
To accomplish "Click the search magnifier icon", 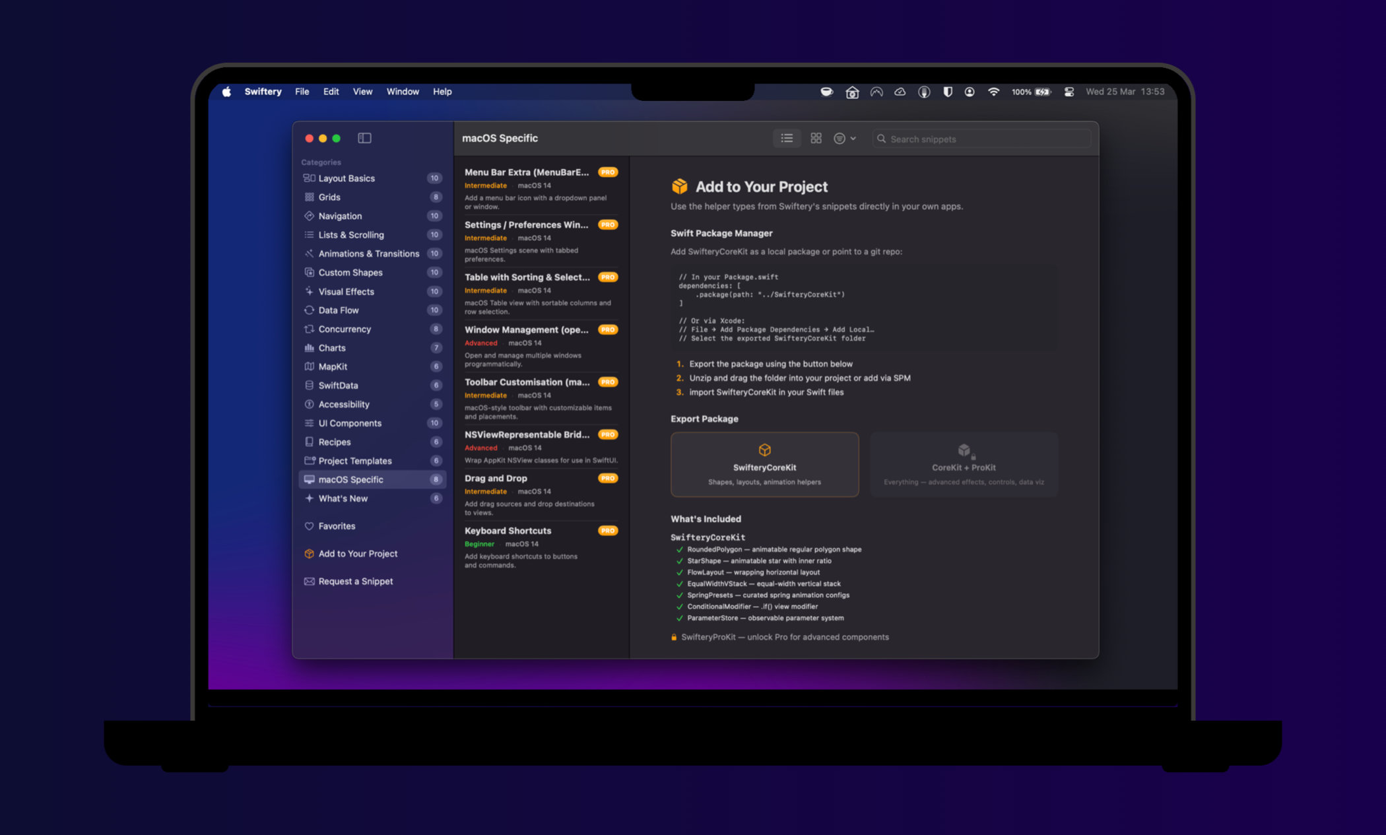I will click(881, 139).
